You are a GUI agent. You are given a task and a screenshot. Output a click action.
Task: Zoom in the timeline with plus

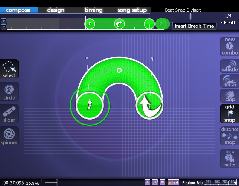4,21
